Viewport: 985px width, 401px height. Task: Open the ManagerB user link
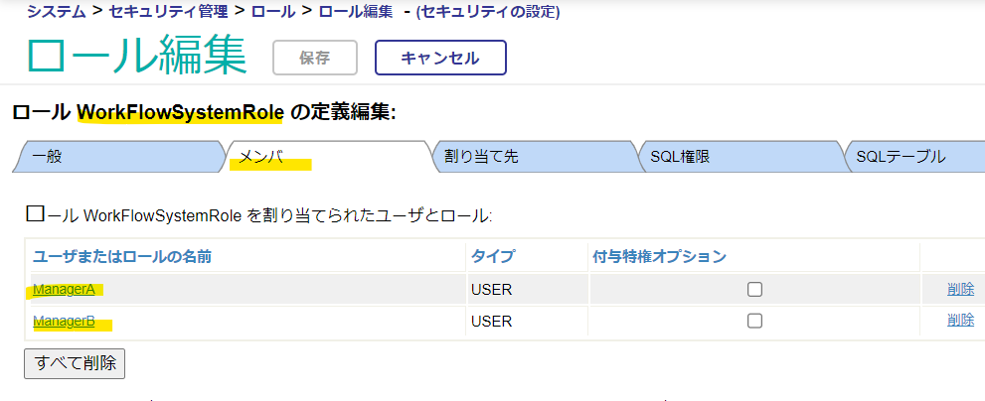(x=66, y=321)
